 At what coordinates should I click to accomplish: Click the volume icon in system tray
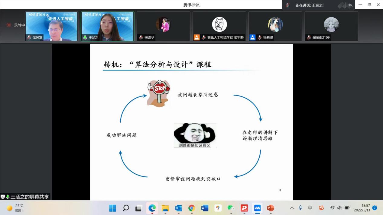[339, 208]
